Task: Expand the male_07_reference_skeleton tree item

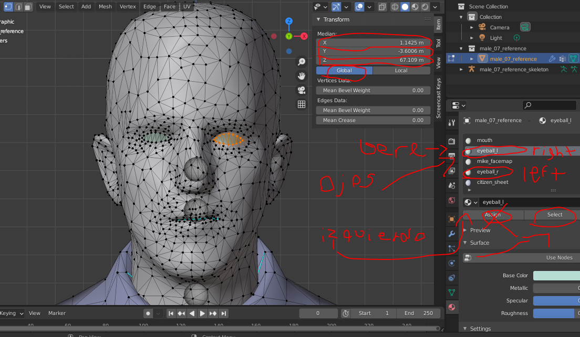Action: pyautogui.click(x=462, y=69)
